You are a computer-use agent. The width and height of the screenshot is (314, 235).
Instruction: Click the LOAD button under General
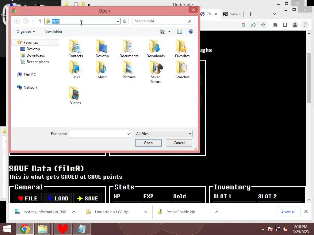click(58, 198)
